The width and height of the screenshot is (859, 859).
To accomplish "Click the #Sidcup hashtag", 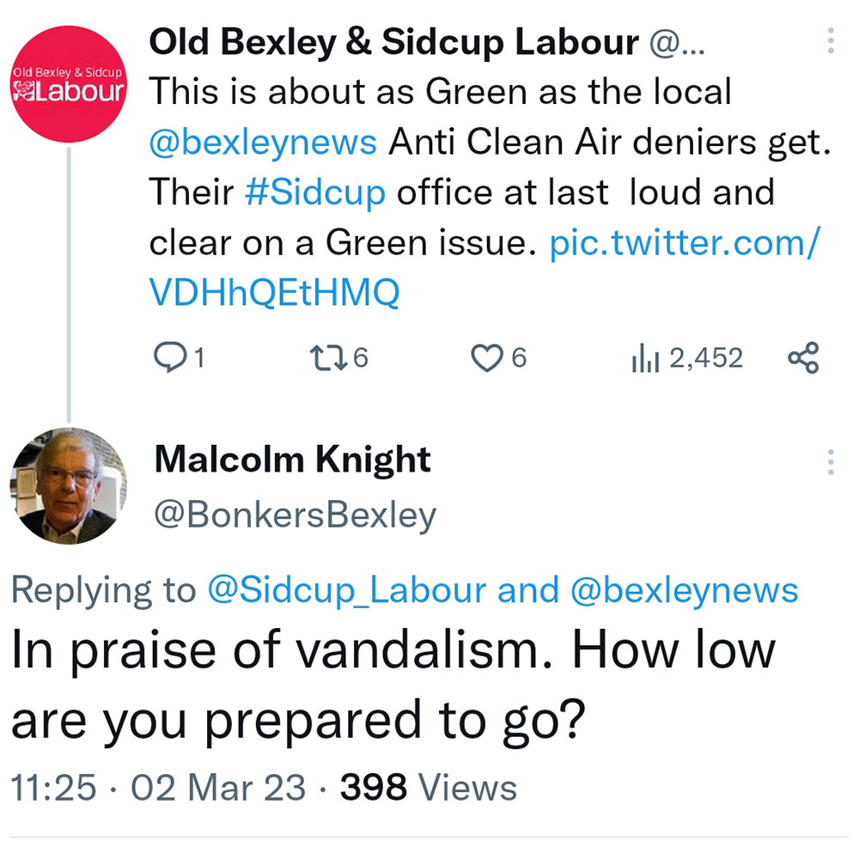I will click(314, 192).
